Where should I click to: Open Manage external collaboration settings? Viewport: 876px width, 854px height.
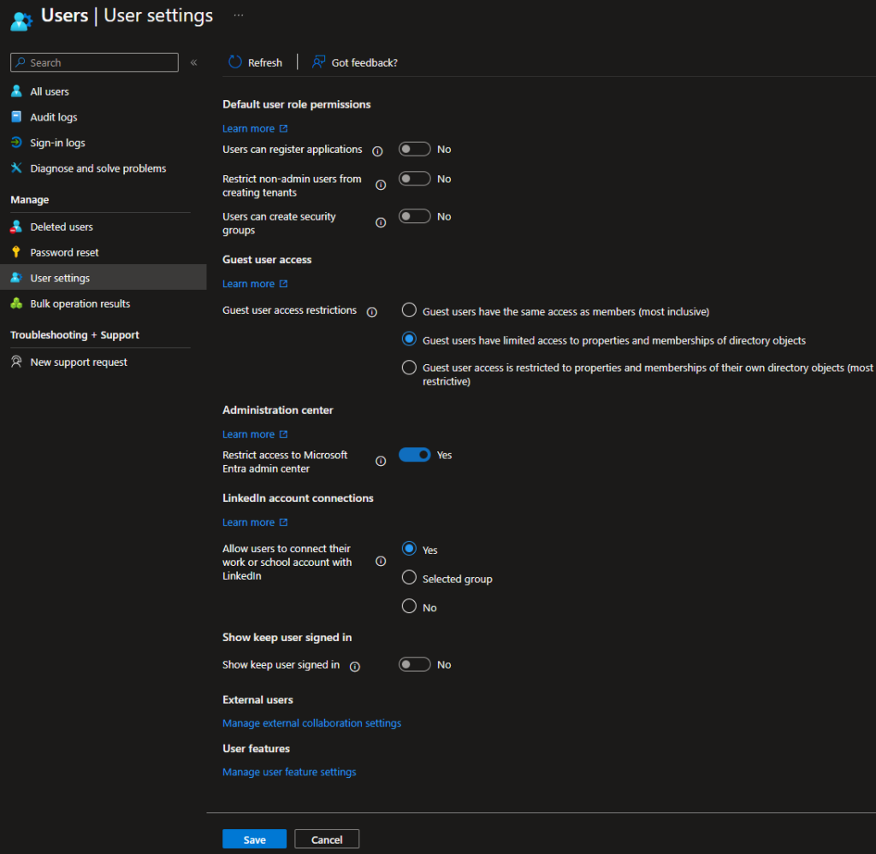(311, 722)
